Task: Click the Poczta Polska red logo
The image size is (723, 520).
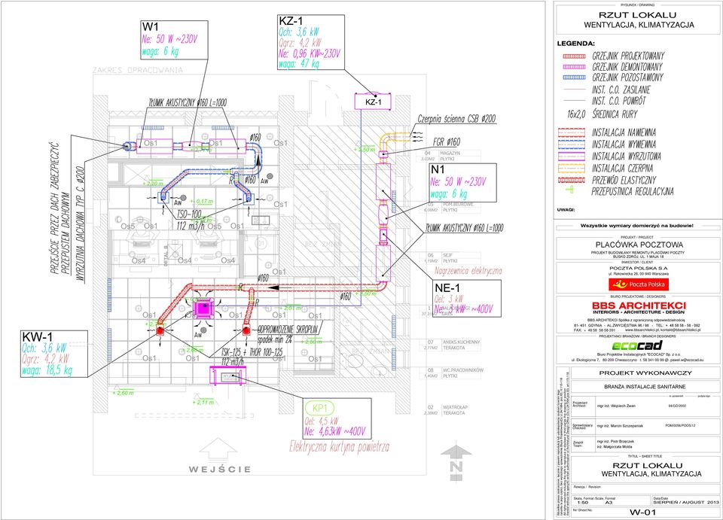Action: pyautogui.click(x=639, y=284)
